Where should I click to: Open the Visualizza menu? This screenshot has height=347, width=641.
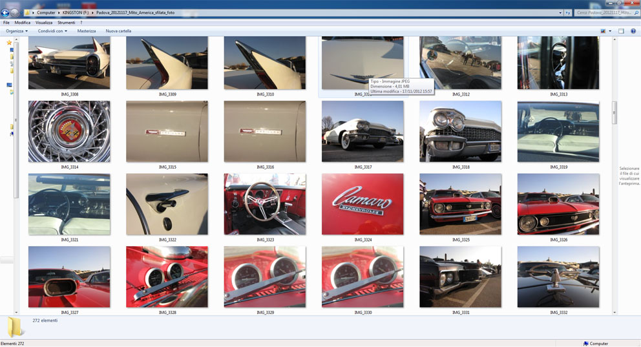point(44,23)
